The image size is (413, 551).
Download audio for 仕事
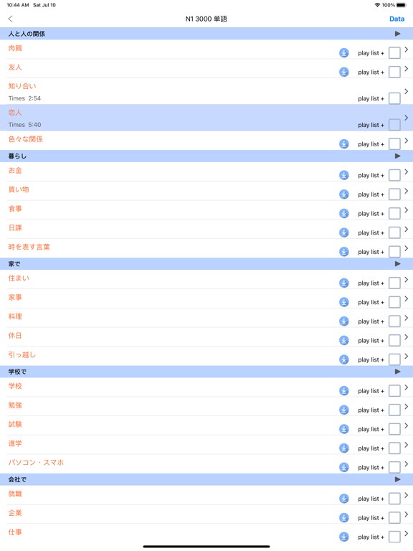pos(344,537)
